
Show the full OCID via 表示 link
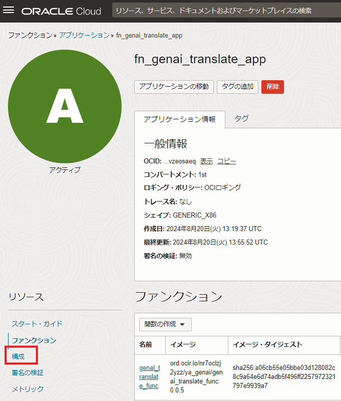click(206, 161)
